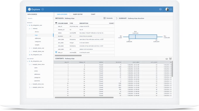The width and height of the screenshot is (199, 111).
Task: Click the schema icon beside tempdb_demo_four
Action: (31, 84)
